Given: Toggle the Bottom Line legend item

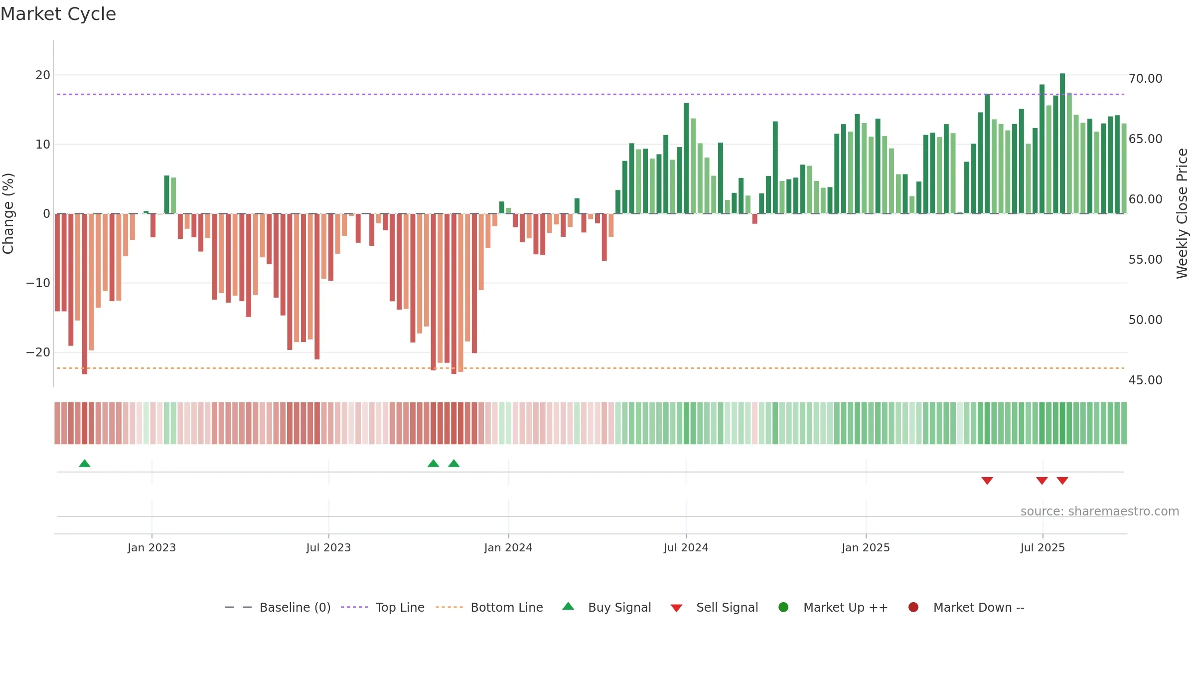Looking at the screenshot, I should tap(489, 607).
